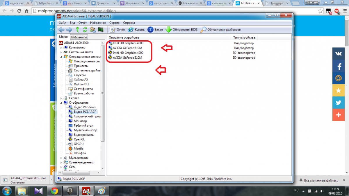Share via the VK sidebar icon
Viewport: 349px width, 196px height.
339,54
